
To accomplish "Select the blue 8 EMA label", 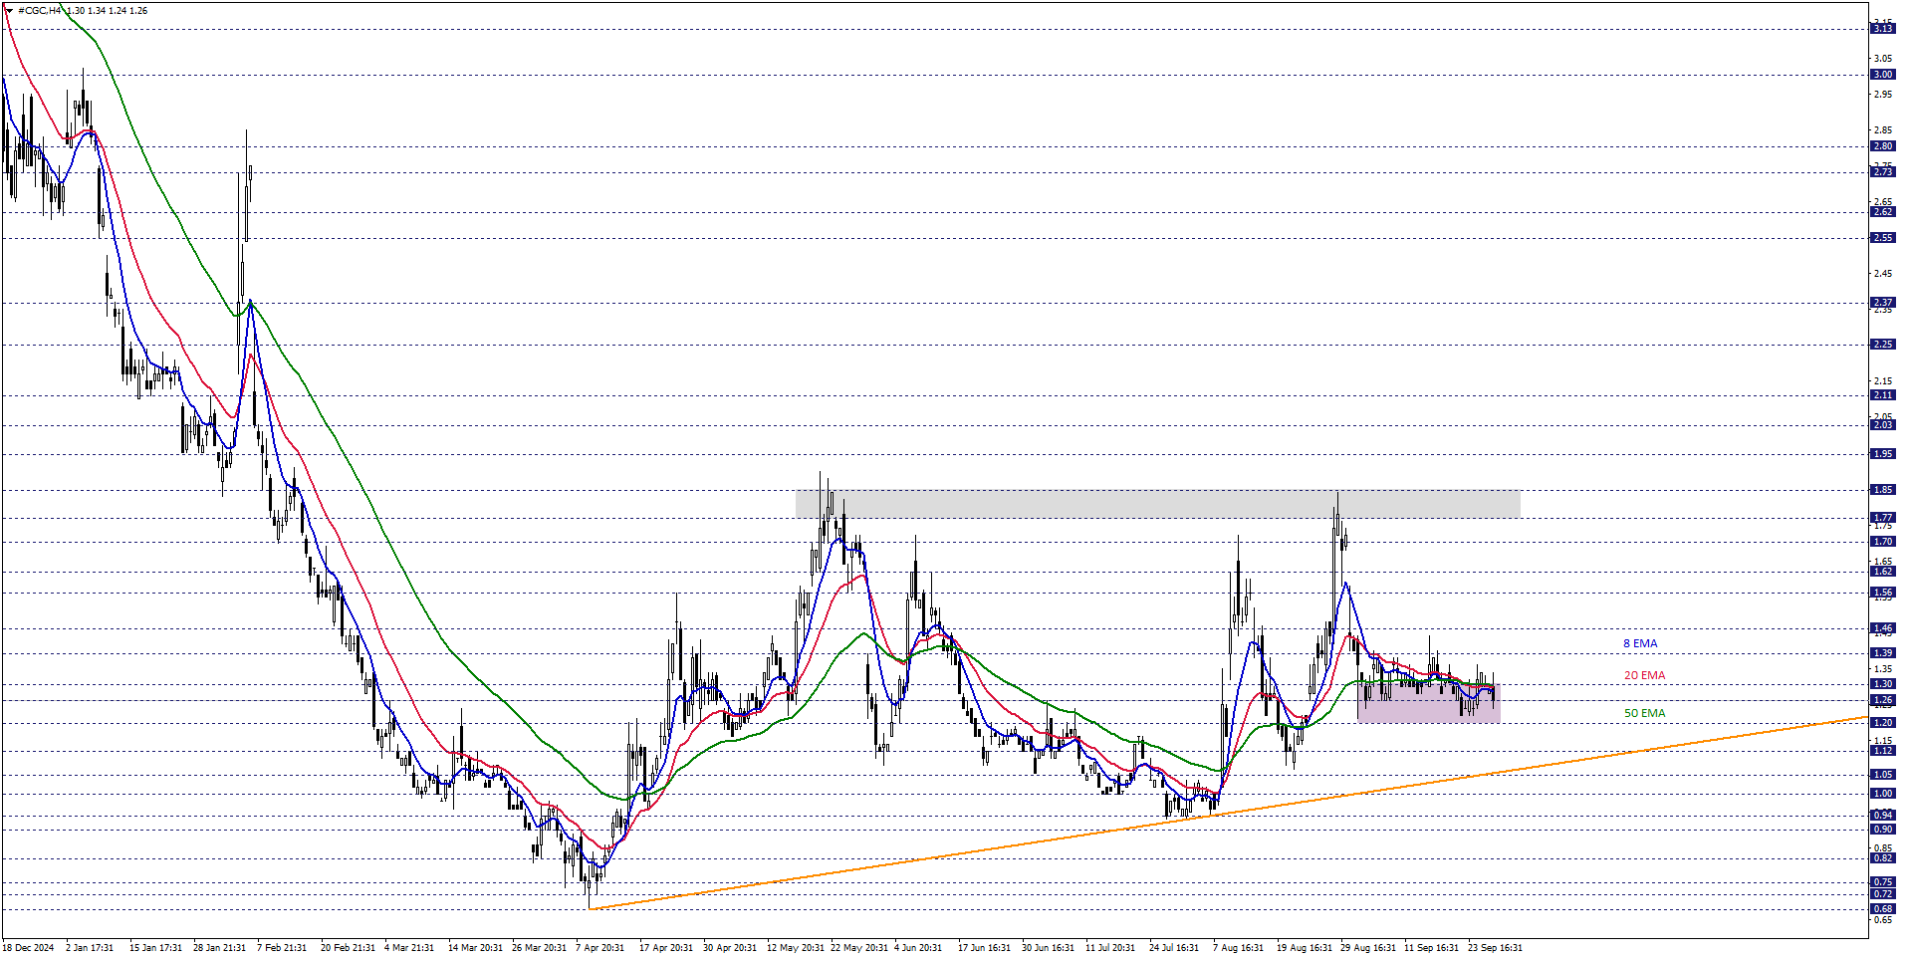I will pyautogui.click(x=1640, y=643).
